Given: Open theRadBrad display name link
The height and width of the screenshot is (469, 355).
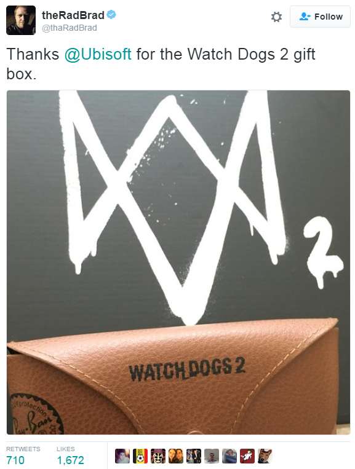Looking at the screenshot, I should 73,15.
